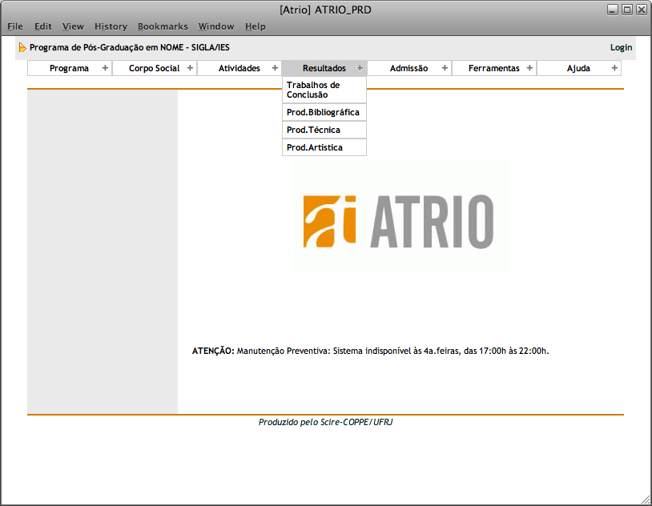
Task: Open the History menu
Action: (111, 26)
